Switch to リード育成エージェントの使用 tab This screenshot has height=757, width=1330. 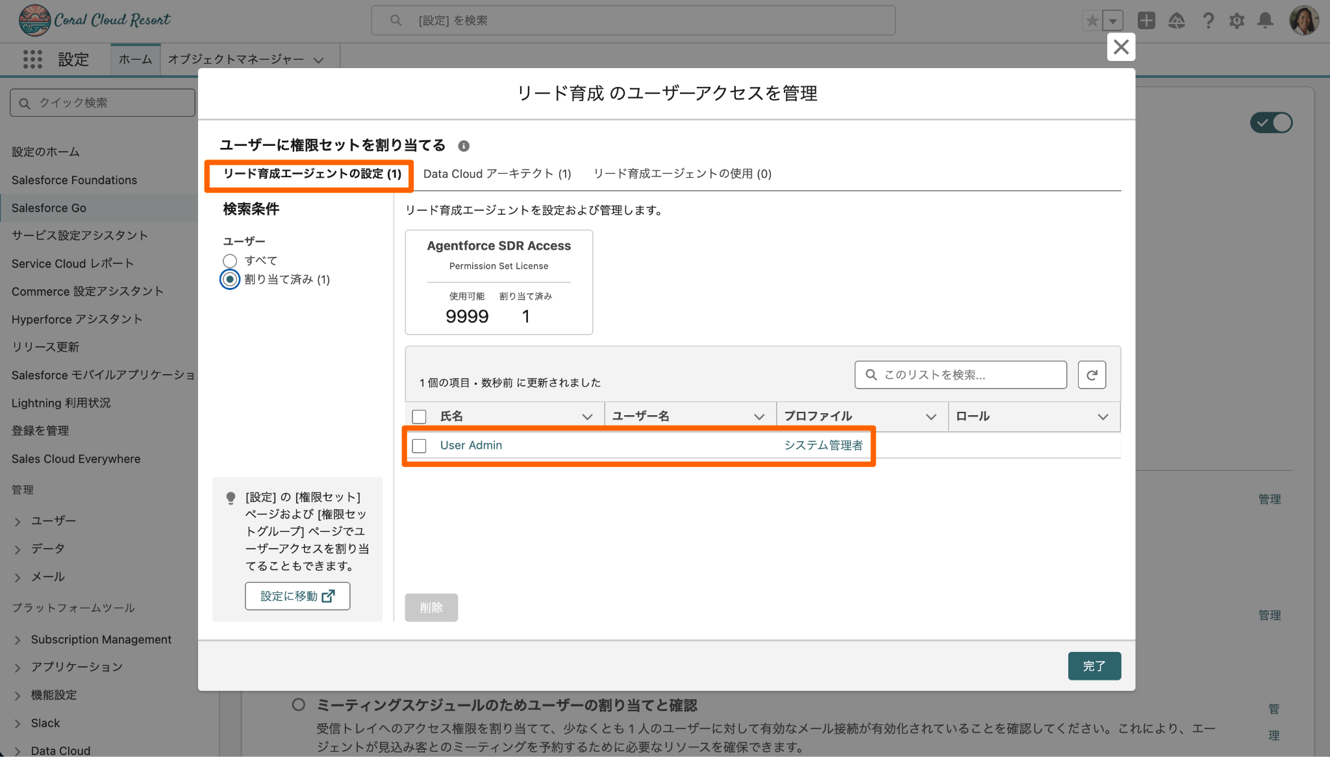(x=682, y=174)
